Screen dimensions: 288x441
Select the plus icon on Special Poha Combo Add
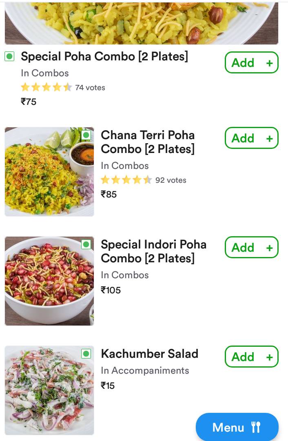(x=269, y=62)
